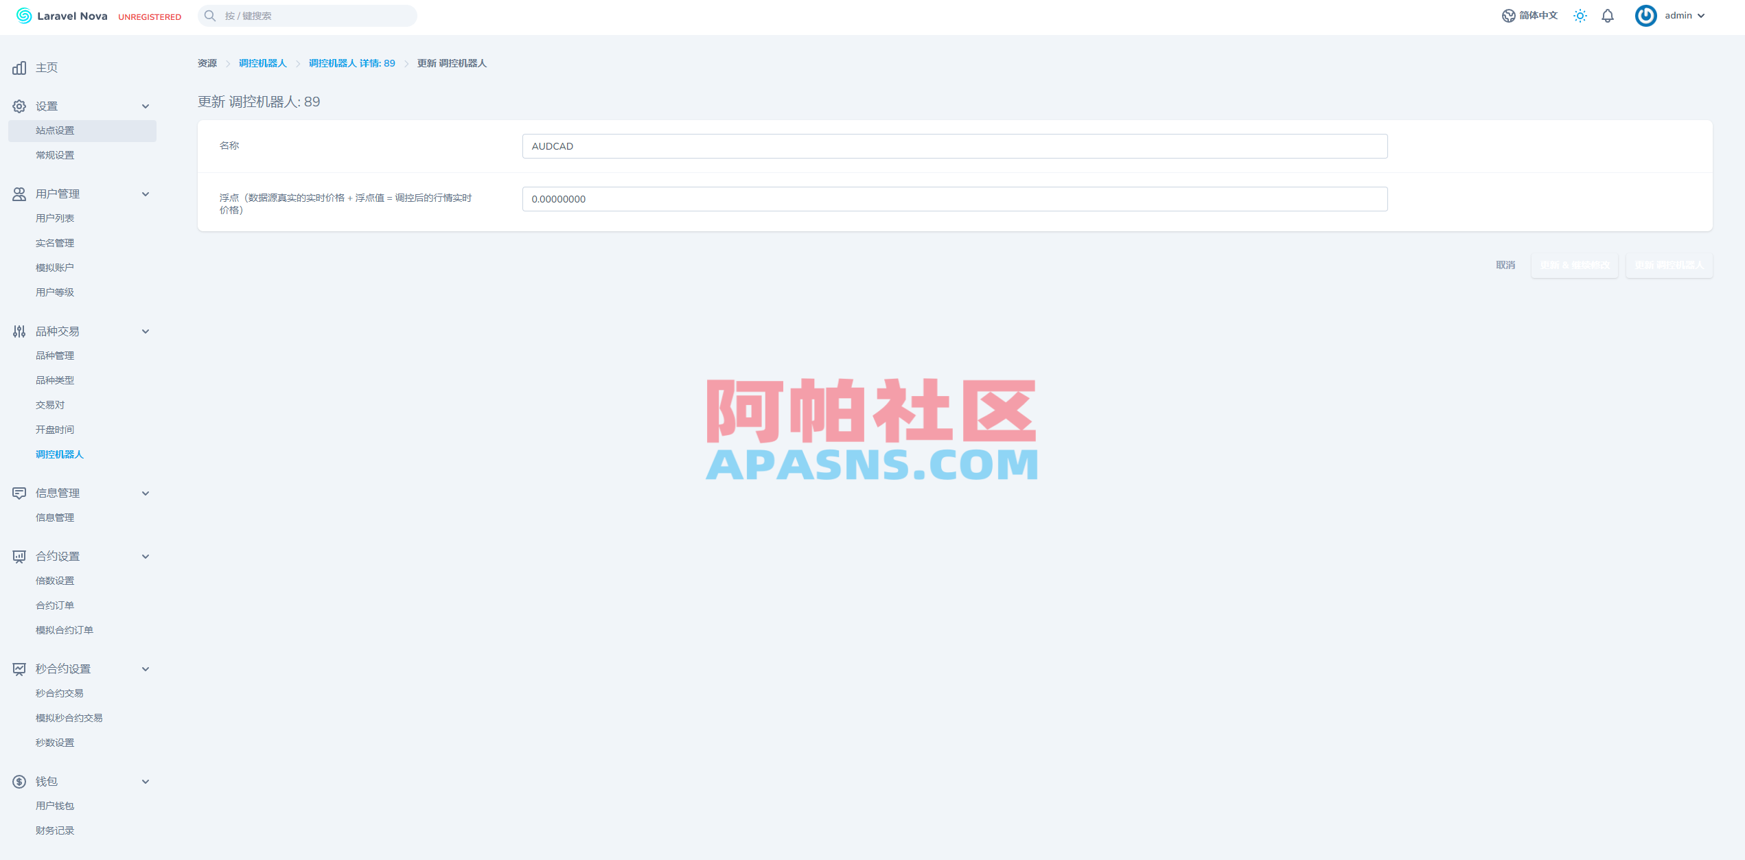Click the 更新 调控机器人 button

pyautogui.click(x=1669, y=266)
